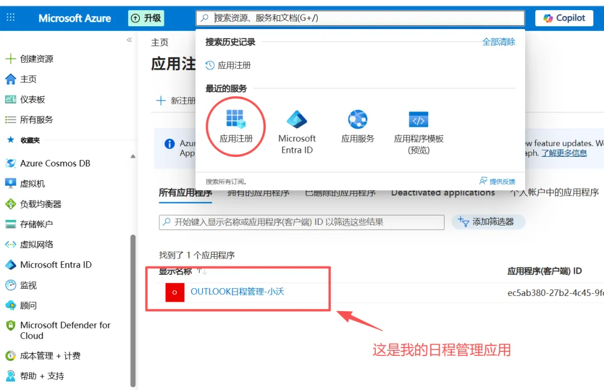604x390 pixels.
Task: Click the sidebar scroll-up arrow
Action: point(133,157)
